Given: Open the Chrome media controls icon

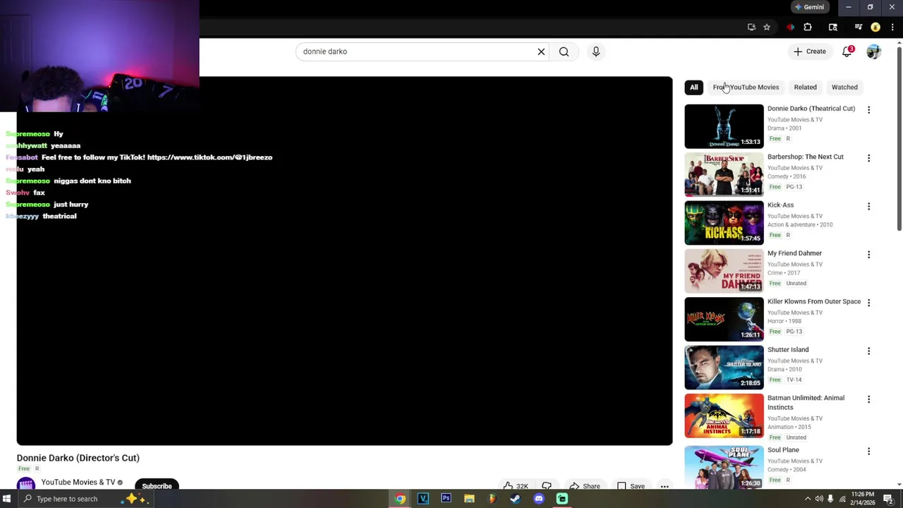Looking at the screenshot, I should pos(858,28).
